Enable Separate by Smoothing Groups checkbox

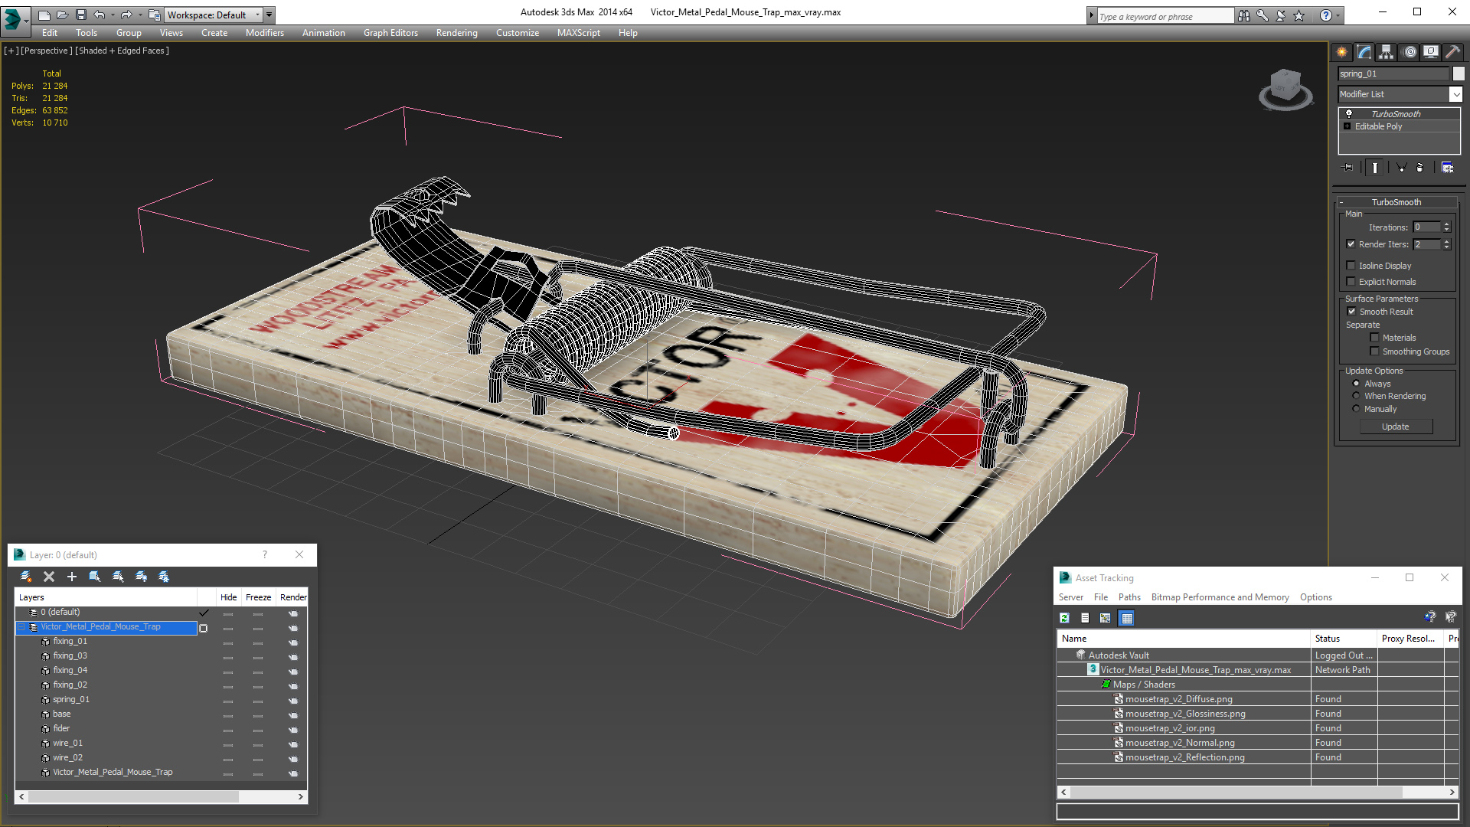1374,351
